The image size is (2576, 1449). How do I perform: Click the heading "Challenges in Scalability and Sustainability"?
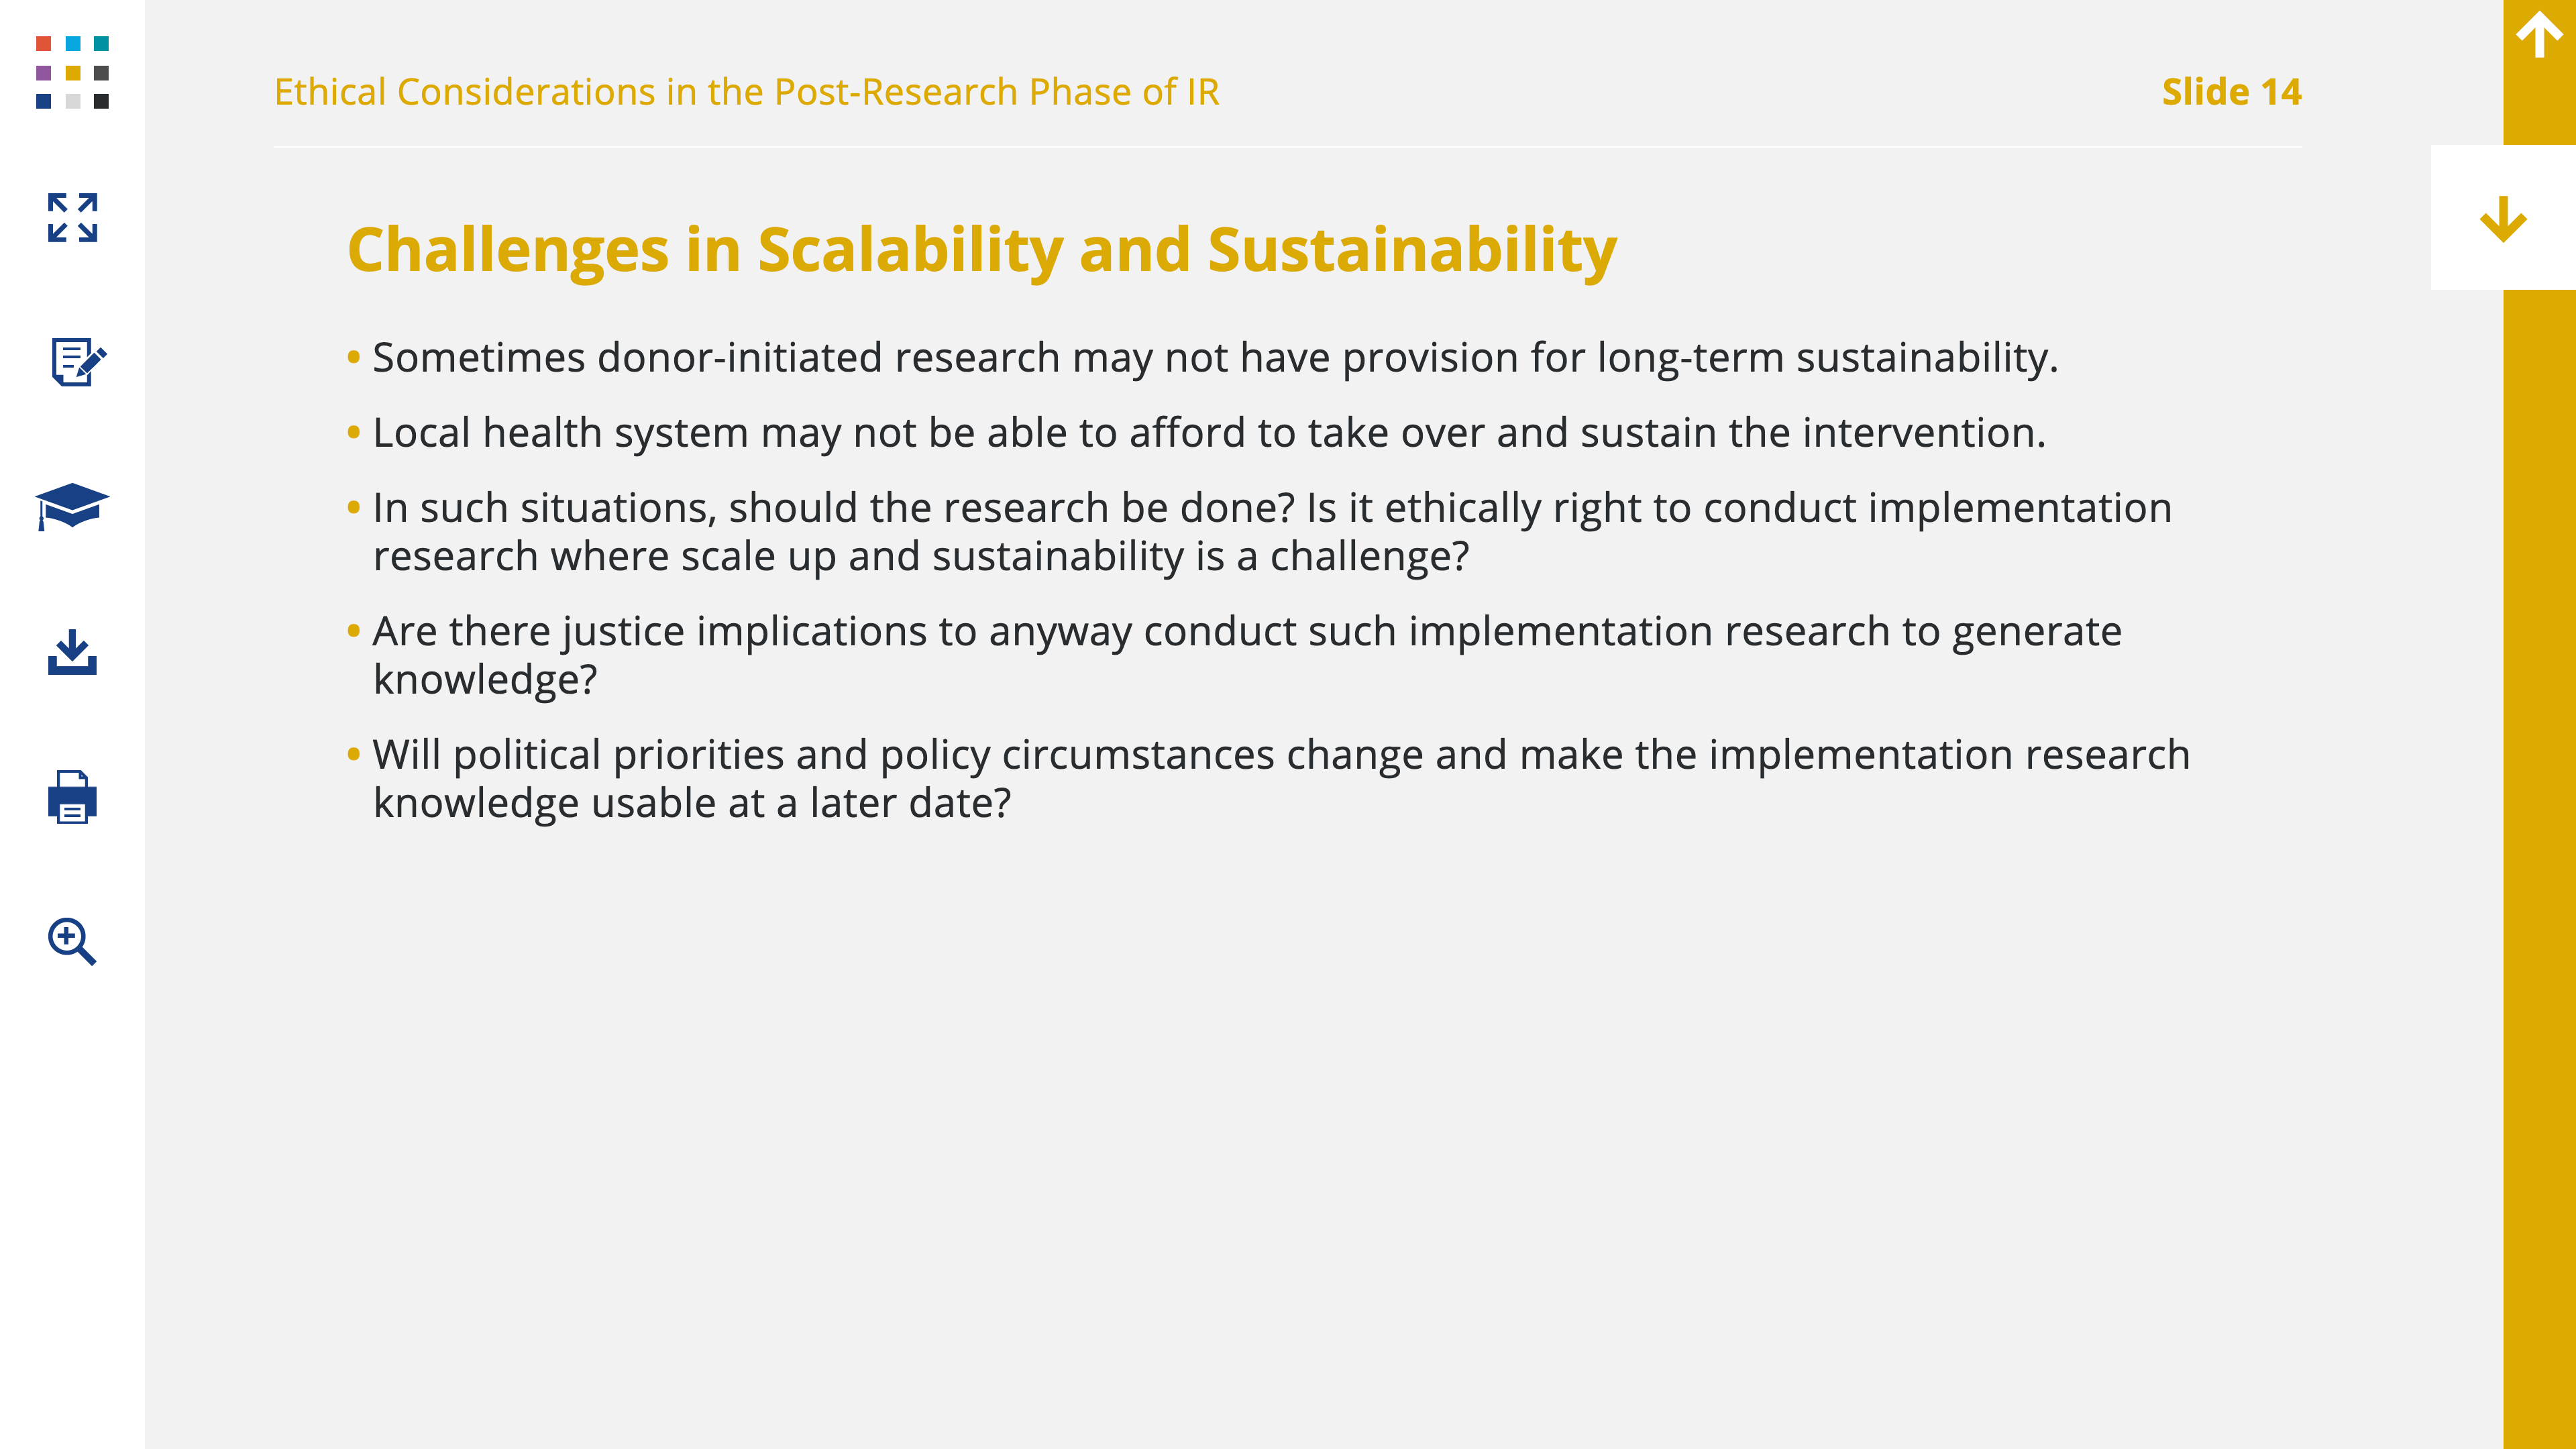coord(982,250)
